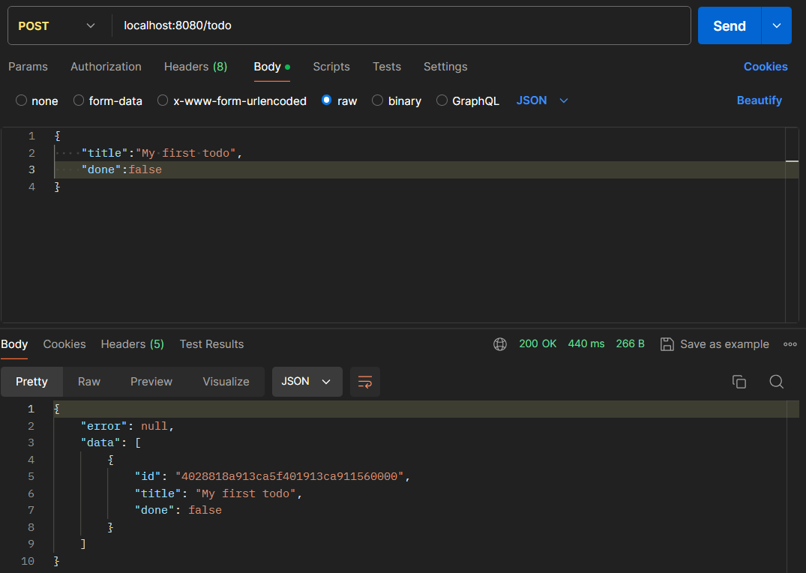The height and width of the screenshot is (573, 806).
Task: Switch to the Preview response view
Action: pyautogui.click(x=151, y=382)
